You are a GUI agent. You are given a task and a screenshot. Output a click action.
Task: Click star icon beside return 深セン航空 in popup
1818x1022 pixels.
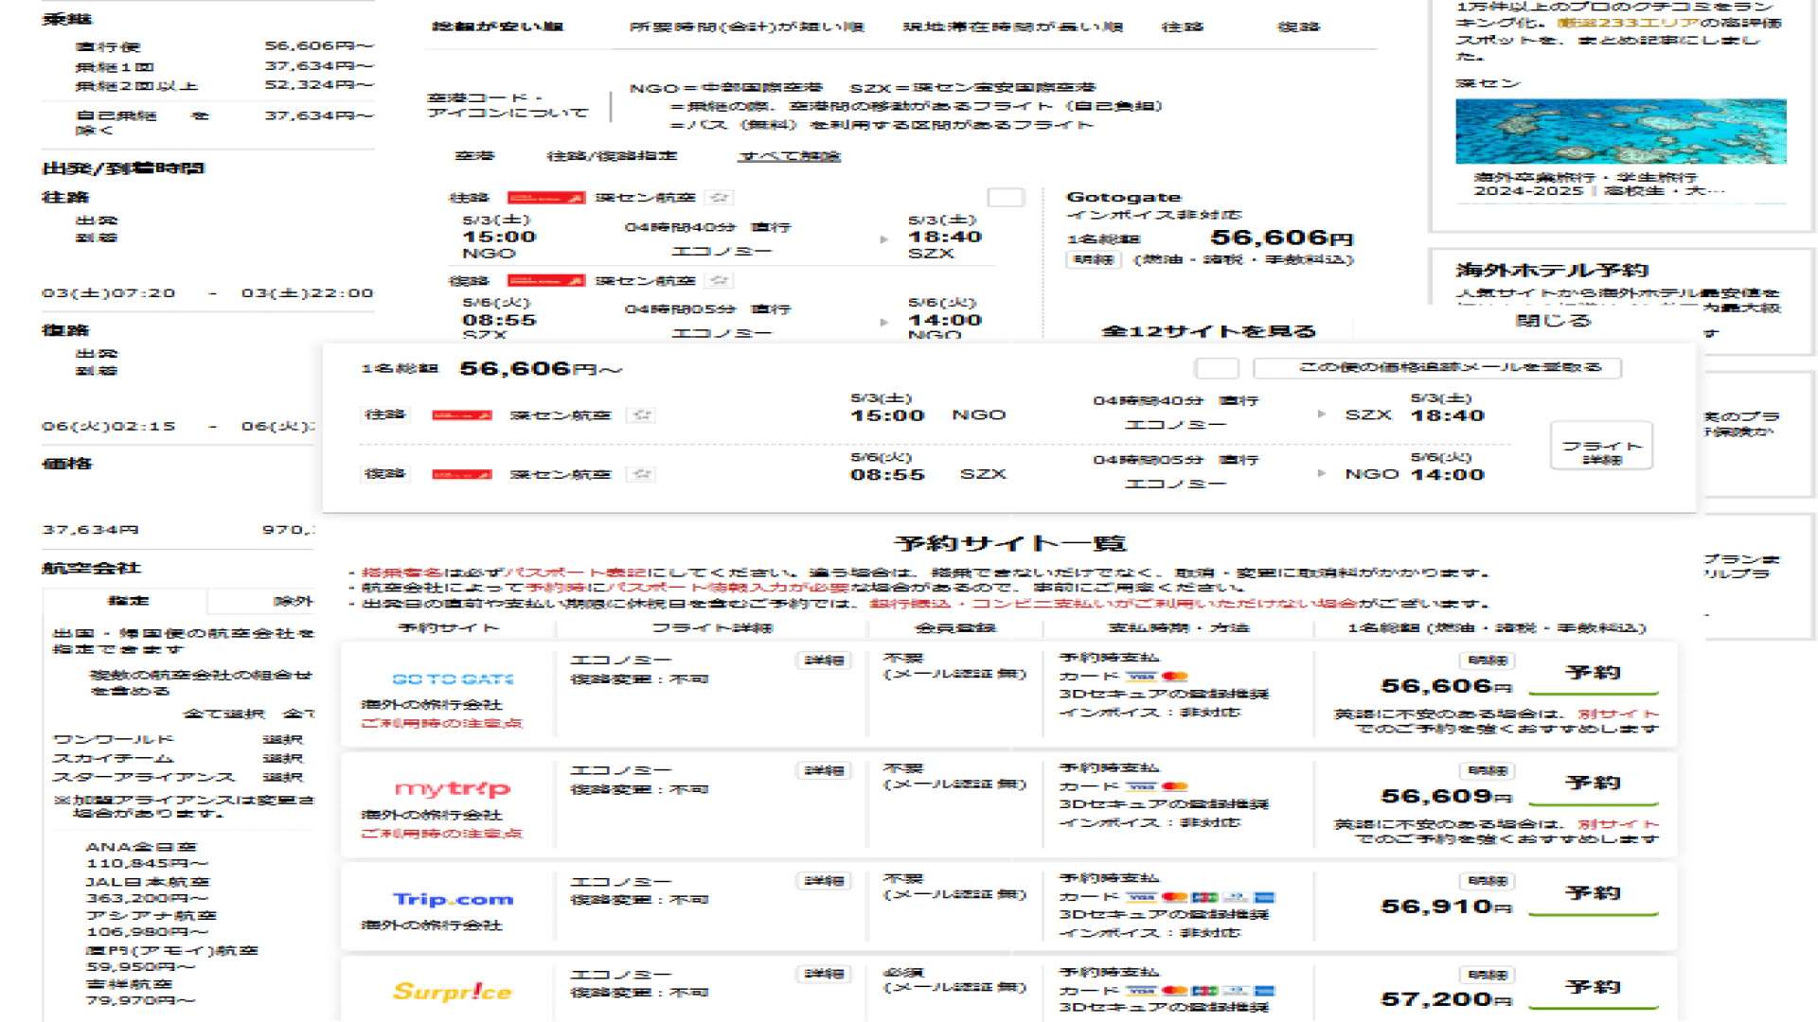click(x=642, y=474)
